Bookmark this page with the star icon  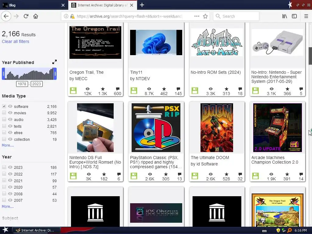(205, 16)
